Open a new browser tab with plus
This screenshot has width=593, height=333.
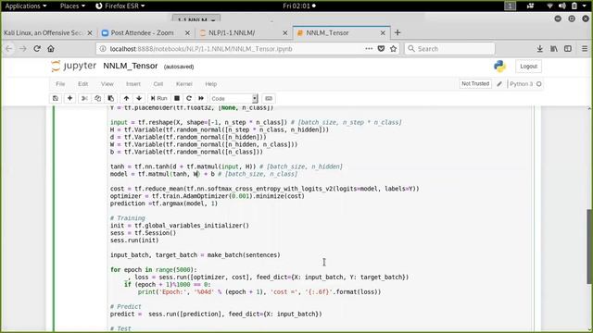pos(397,33)
